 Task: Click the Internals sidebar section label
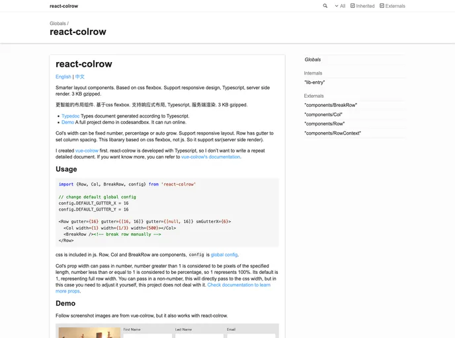(x=313, y=73)
